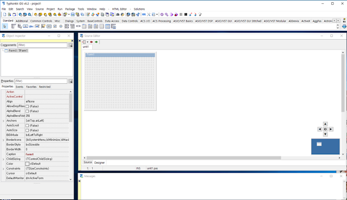The width and height of the screenshot is (347, 200).
Task: Toggle the AlphaBlend checkbox
Action: [x=27, y=111]
